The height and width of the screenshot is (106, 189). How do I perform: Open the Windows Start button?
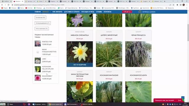[3, 104]
